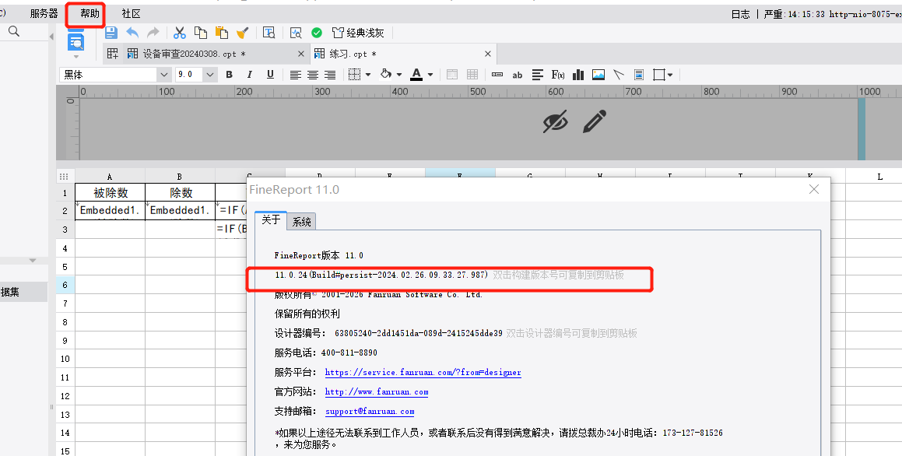The image size is (902, 456).
Task: Center-align the cell text
Action: (313, 75)
